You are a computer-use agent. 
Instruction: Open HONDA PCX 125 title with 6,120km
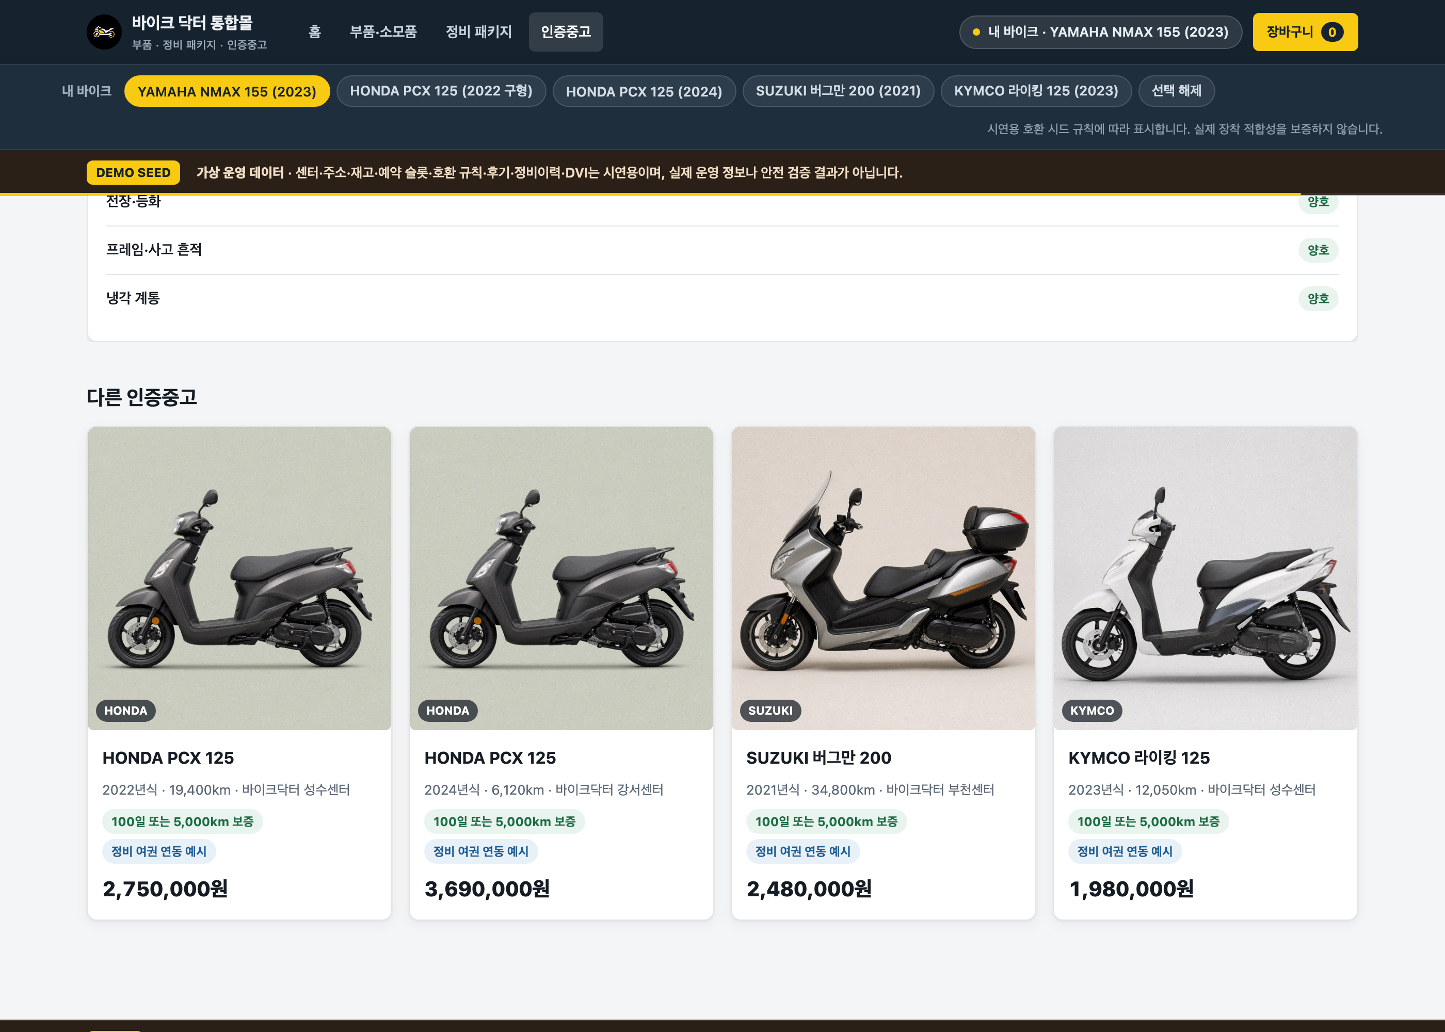tap(490, 757)
